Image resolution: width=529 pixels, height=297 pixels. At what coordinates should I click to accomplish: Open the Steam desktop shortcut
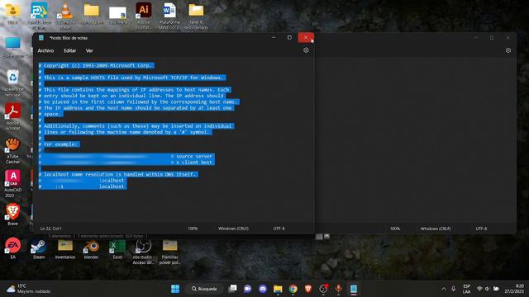coord(39,249)
